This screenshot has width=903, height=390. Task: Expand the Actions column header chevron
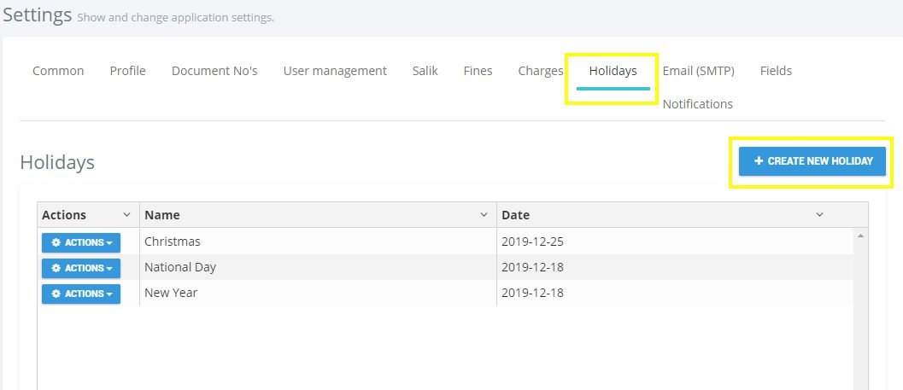[126, 214]
